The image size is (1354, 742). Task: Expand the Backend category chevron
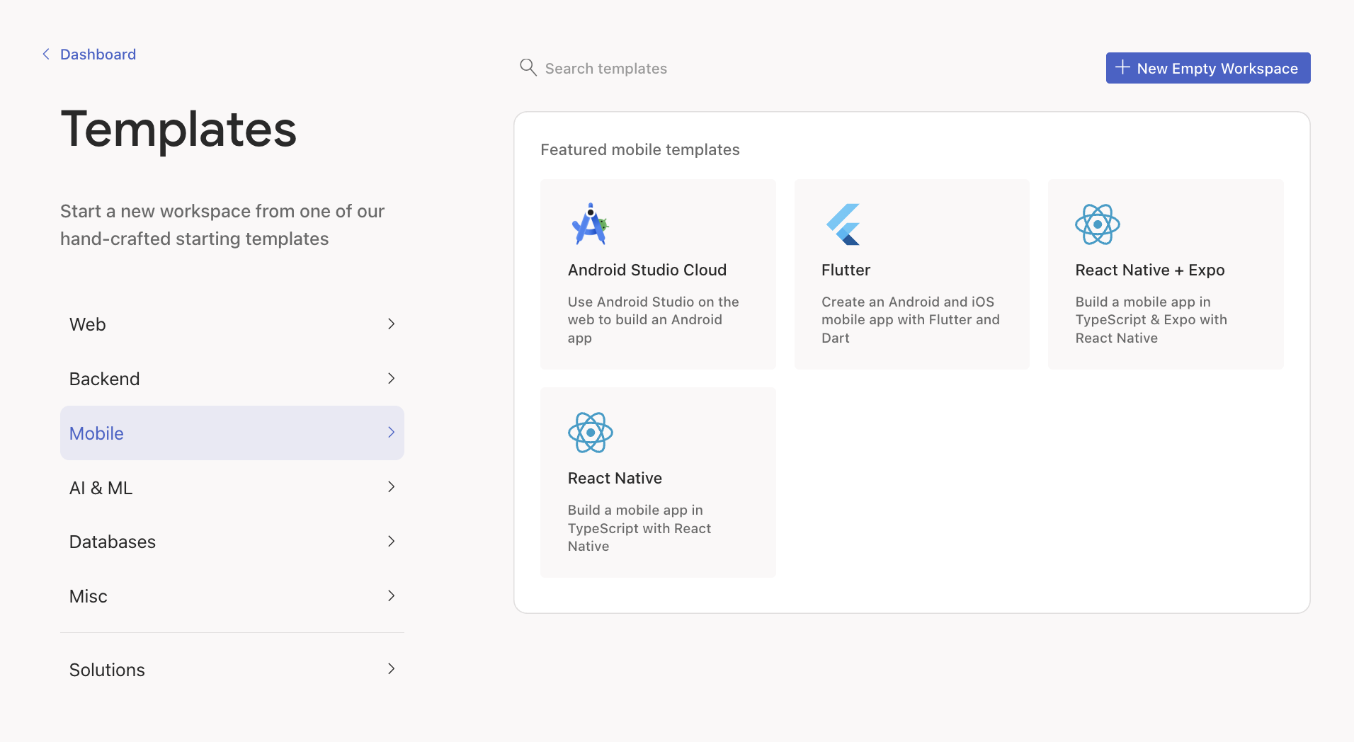pyautogui.click(x=391, y=378)
